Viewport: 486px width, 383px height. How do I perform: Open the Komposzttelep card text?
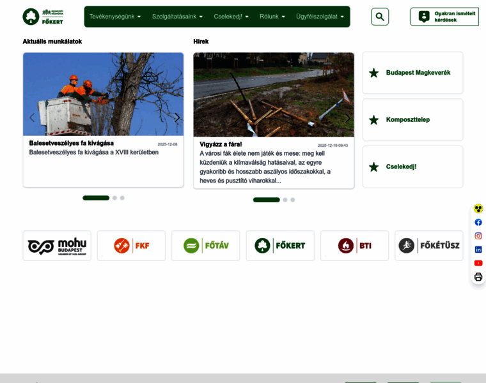tap(408, 120)
